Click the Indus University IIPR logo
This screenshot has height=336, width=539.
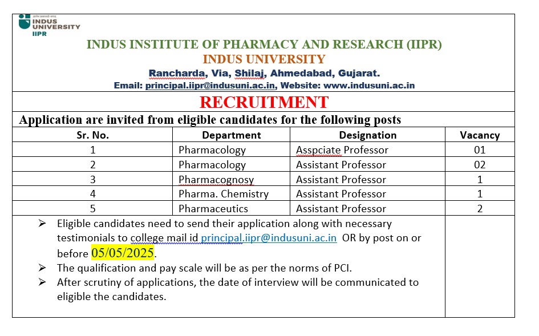click(x=49, y=26)
